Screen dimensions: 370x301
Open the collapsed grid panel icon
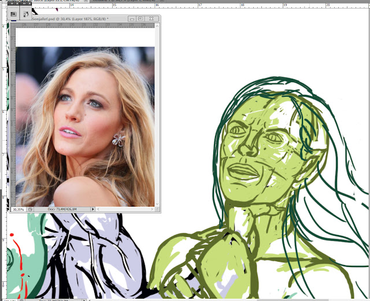click(13, 14)
